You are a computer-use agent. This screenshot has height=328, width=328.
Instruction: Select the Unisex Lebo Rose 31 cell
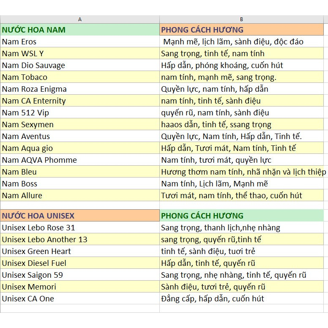(80, 227)
